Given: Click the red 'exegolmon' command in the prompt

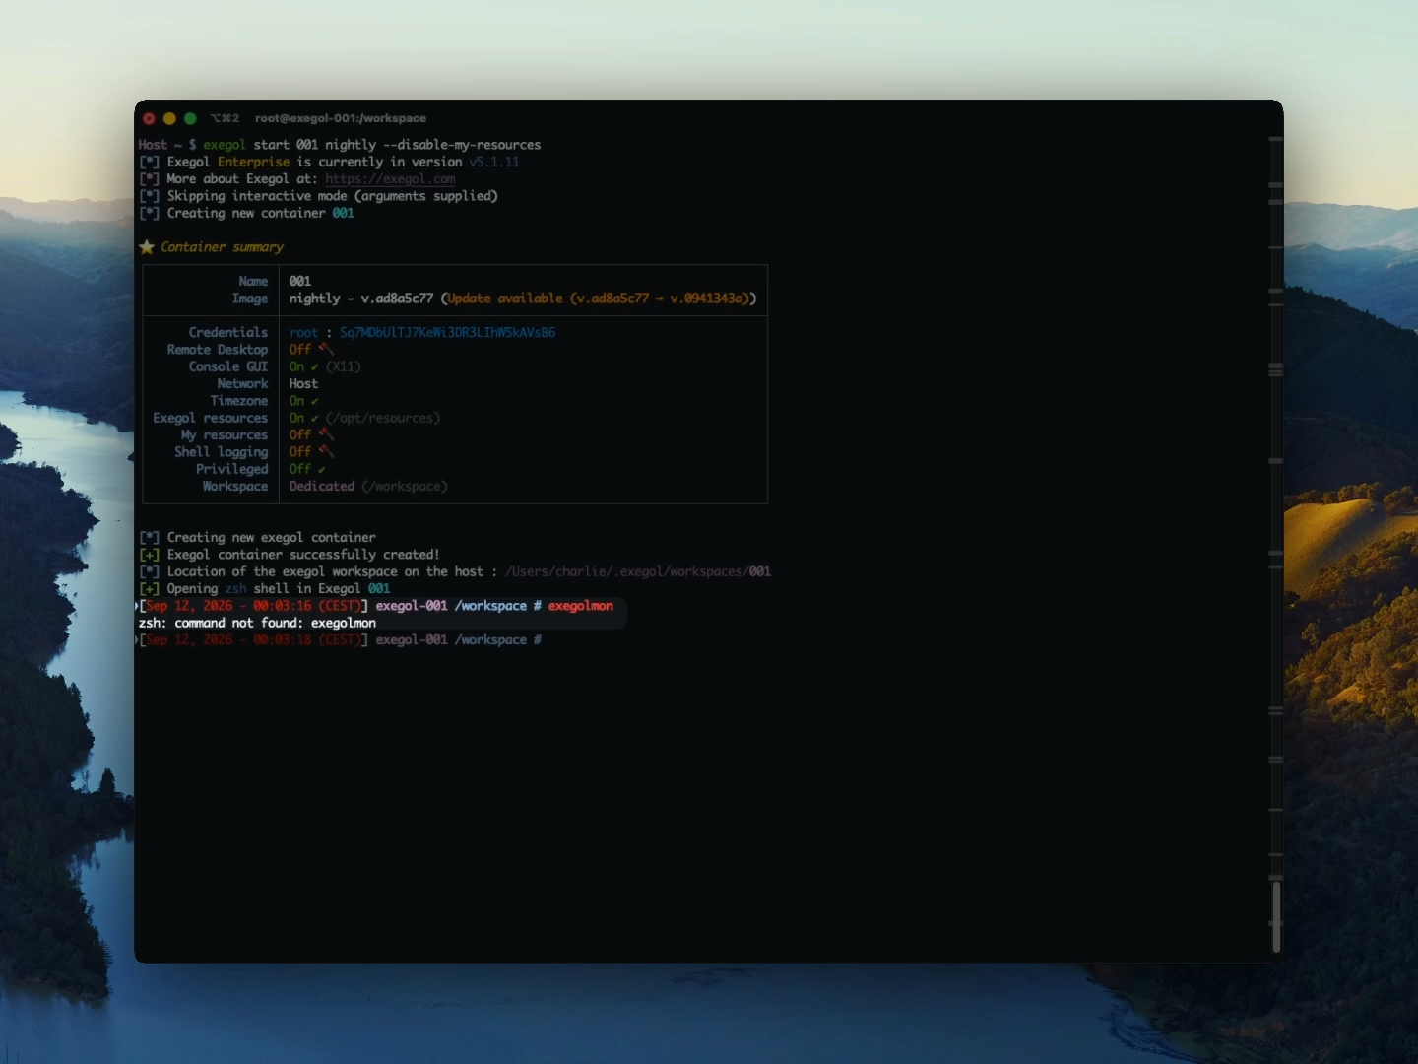Looking at the screenshot, I should coord(581,606).
